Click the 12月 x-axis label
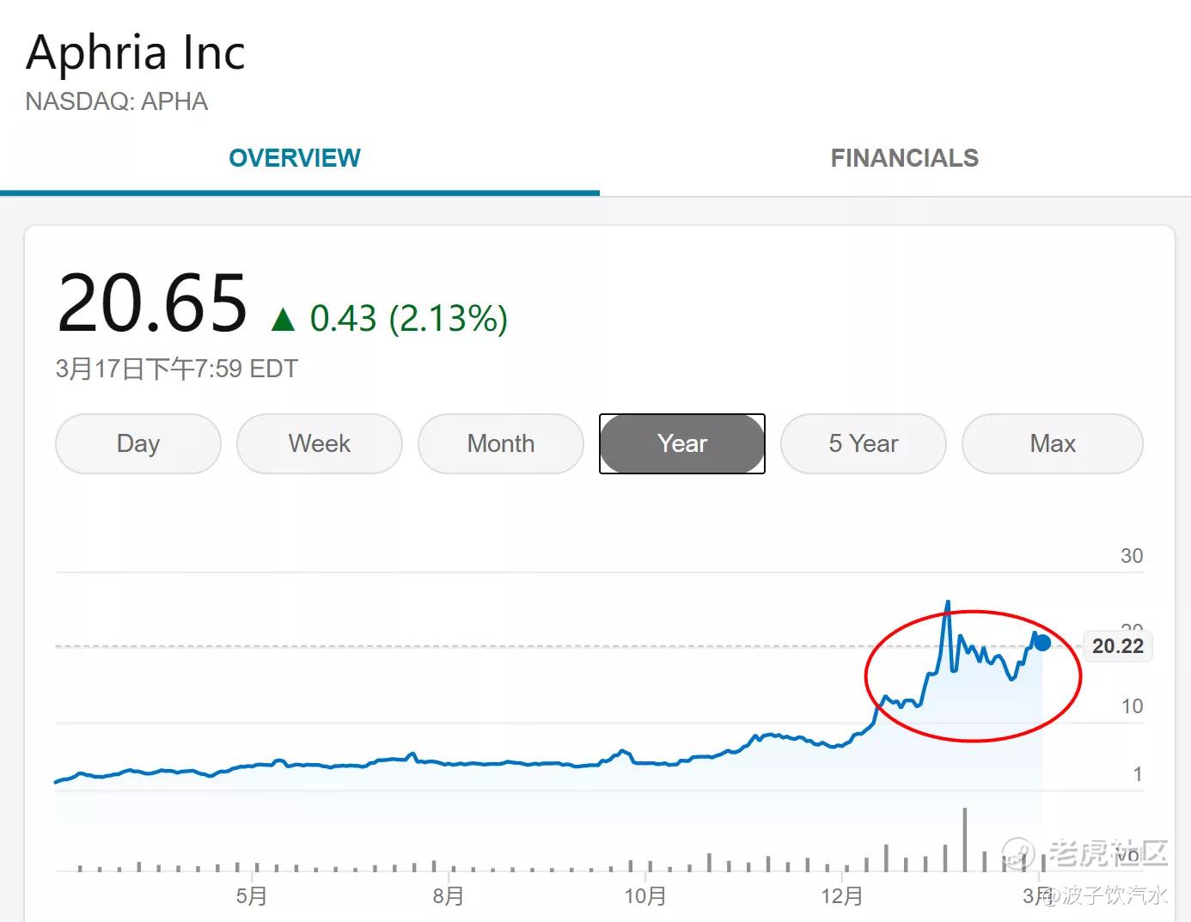Image resolution: width=1191 pixels, height=922 pixels. tap(841, 896)
